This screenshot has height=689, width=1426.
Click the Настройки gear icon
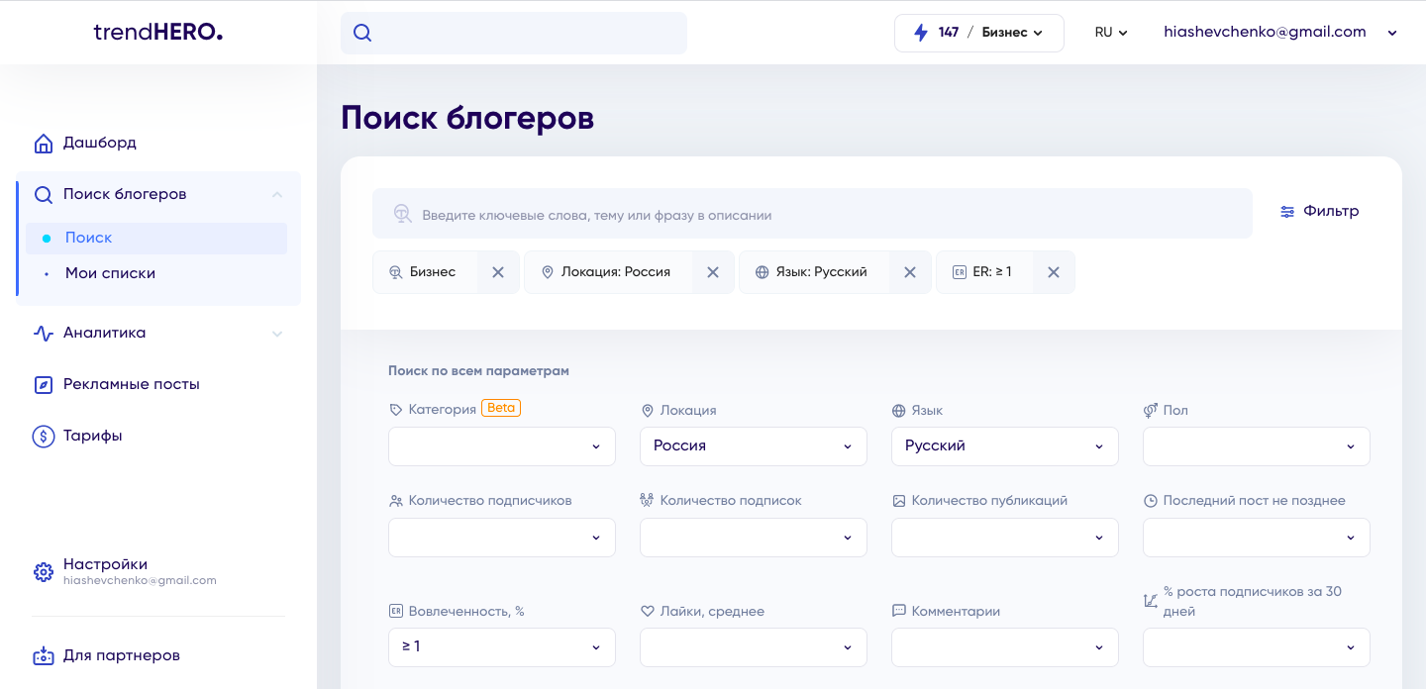(x=43, y=572)
